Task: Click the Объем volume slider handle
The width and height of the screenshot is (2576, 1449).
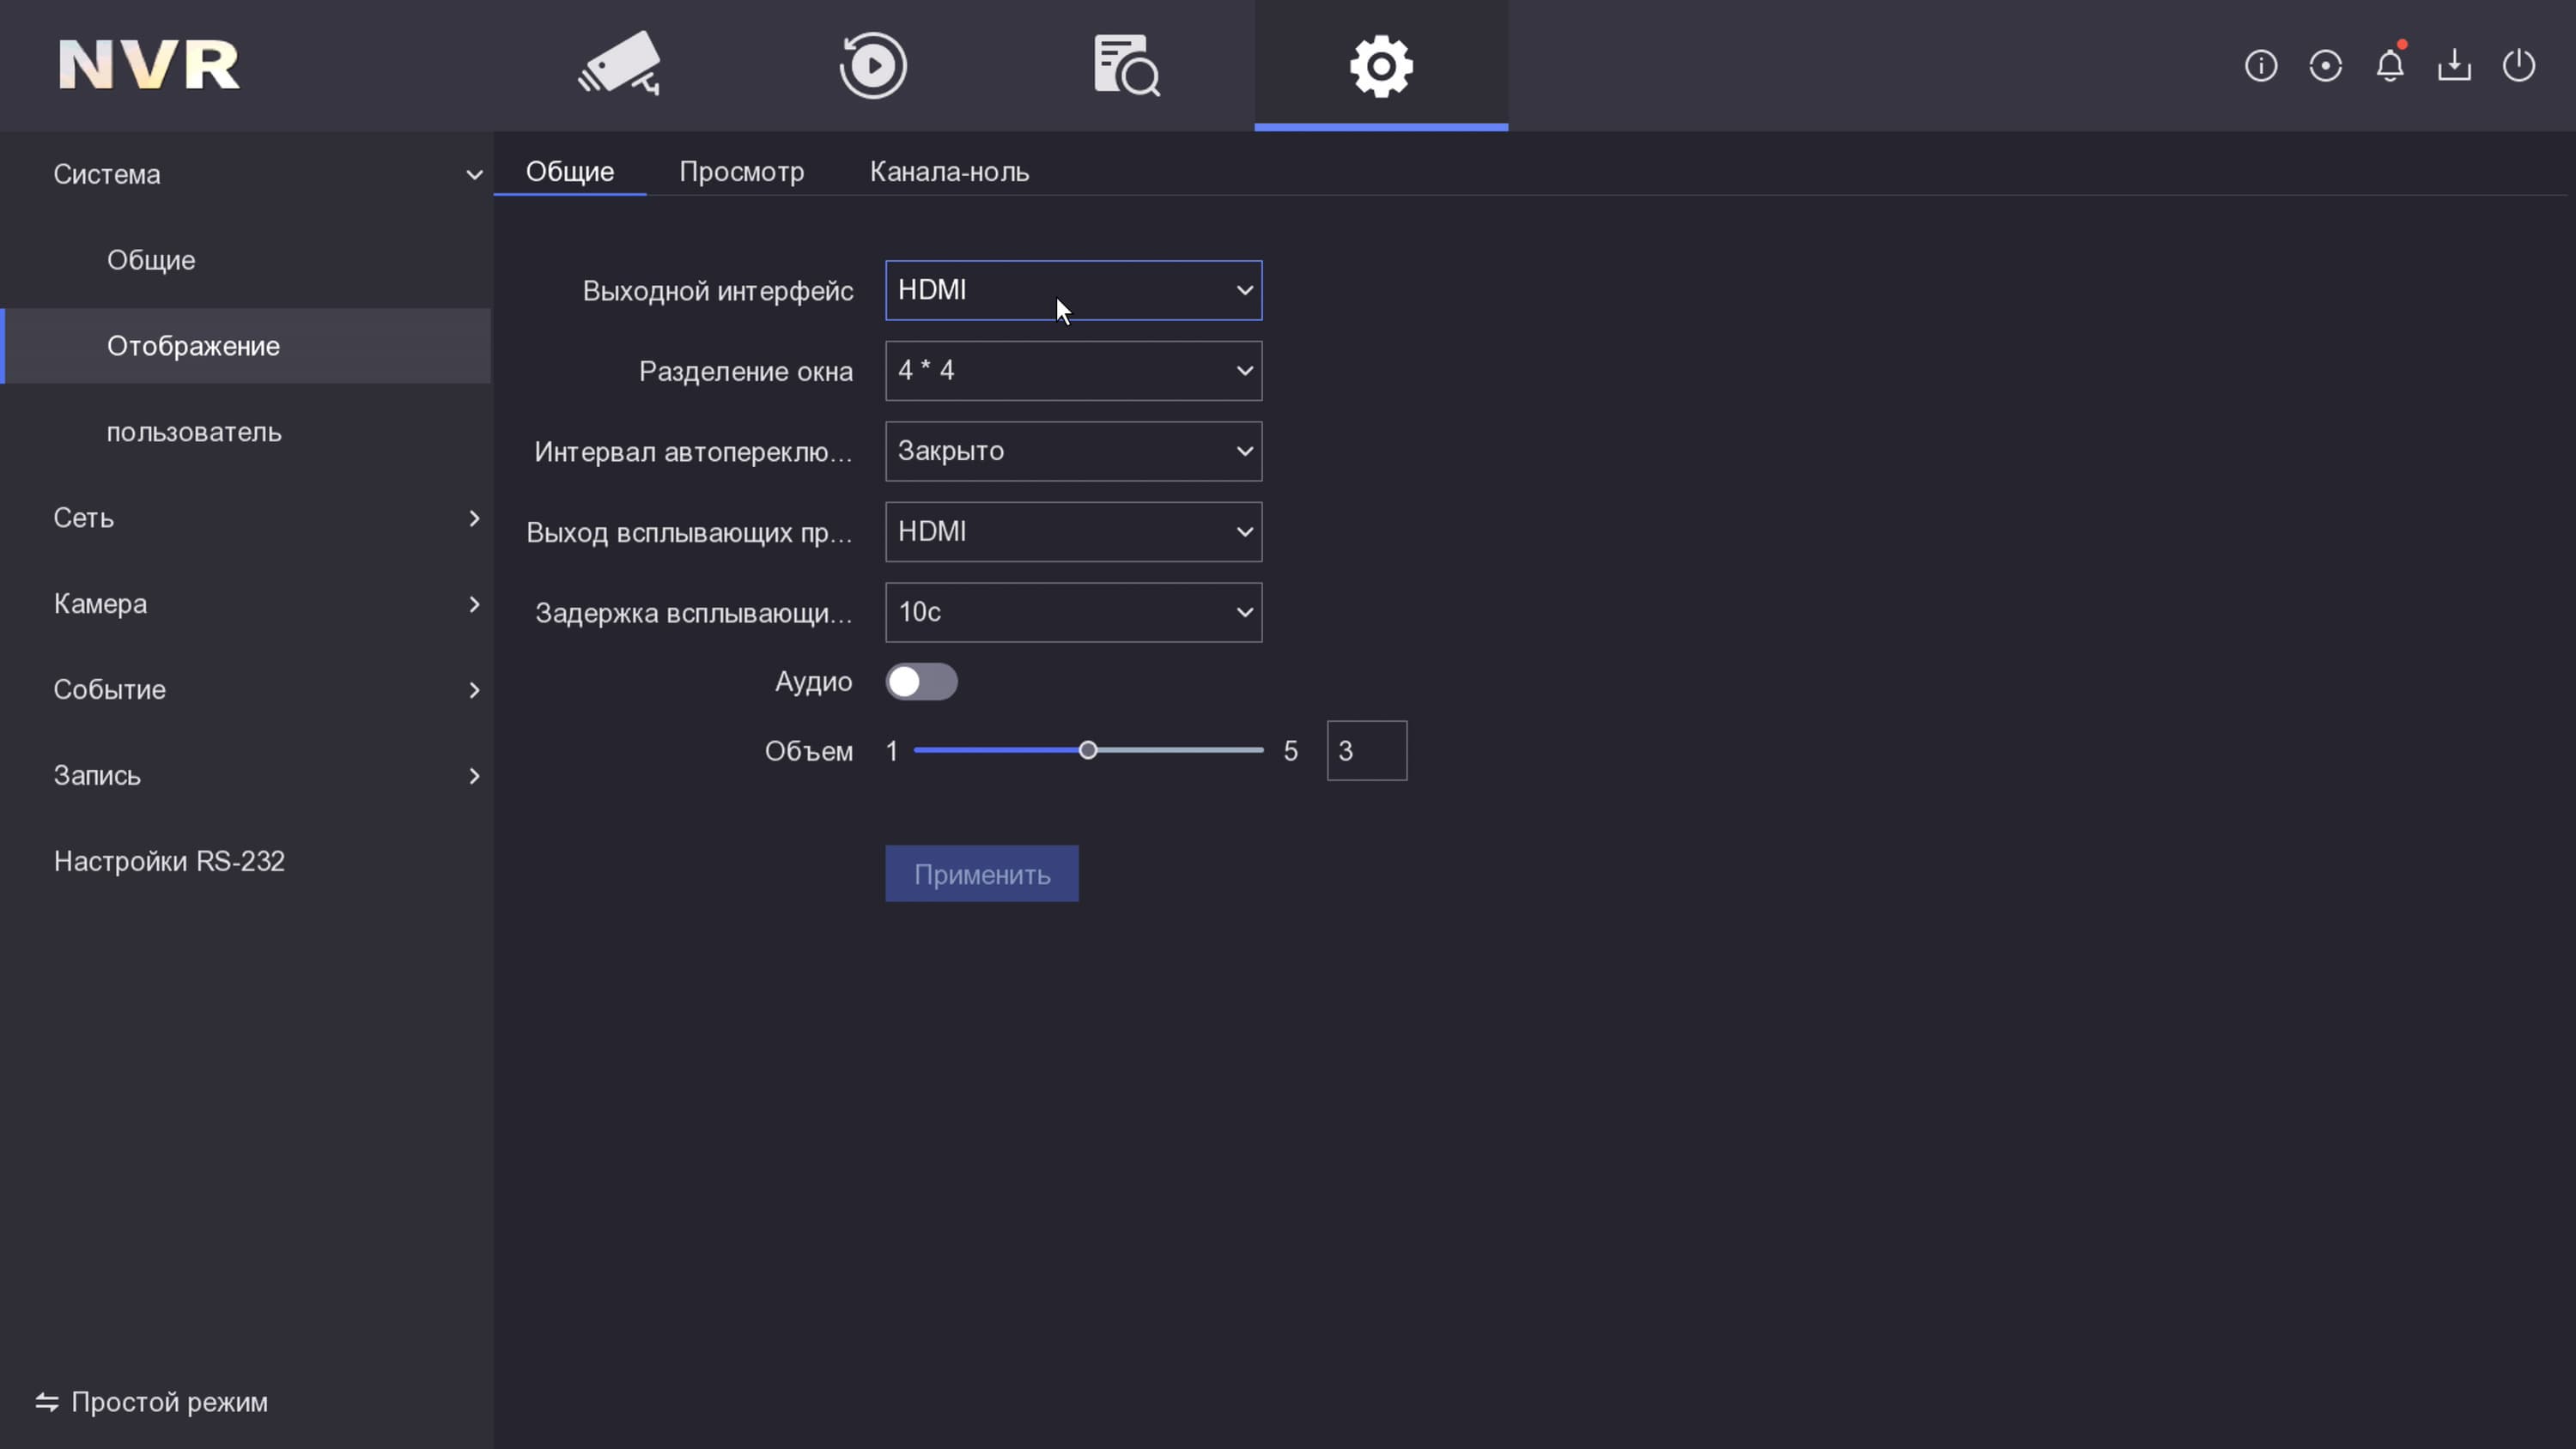Action: (x=1088, y=750)
